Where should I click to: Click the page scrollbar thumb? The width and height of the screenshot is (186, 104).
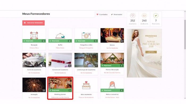(185, 34)
